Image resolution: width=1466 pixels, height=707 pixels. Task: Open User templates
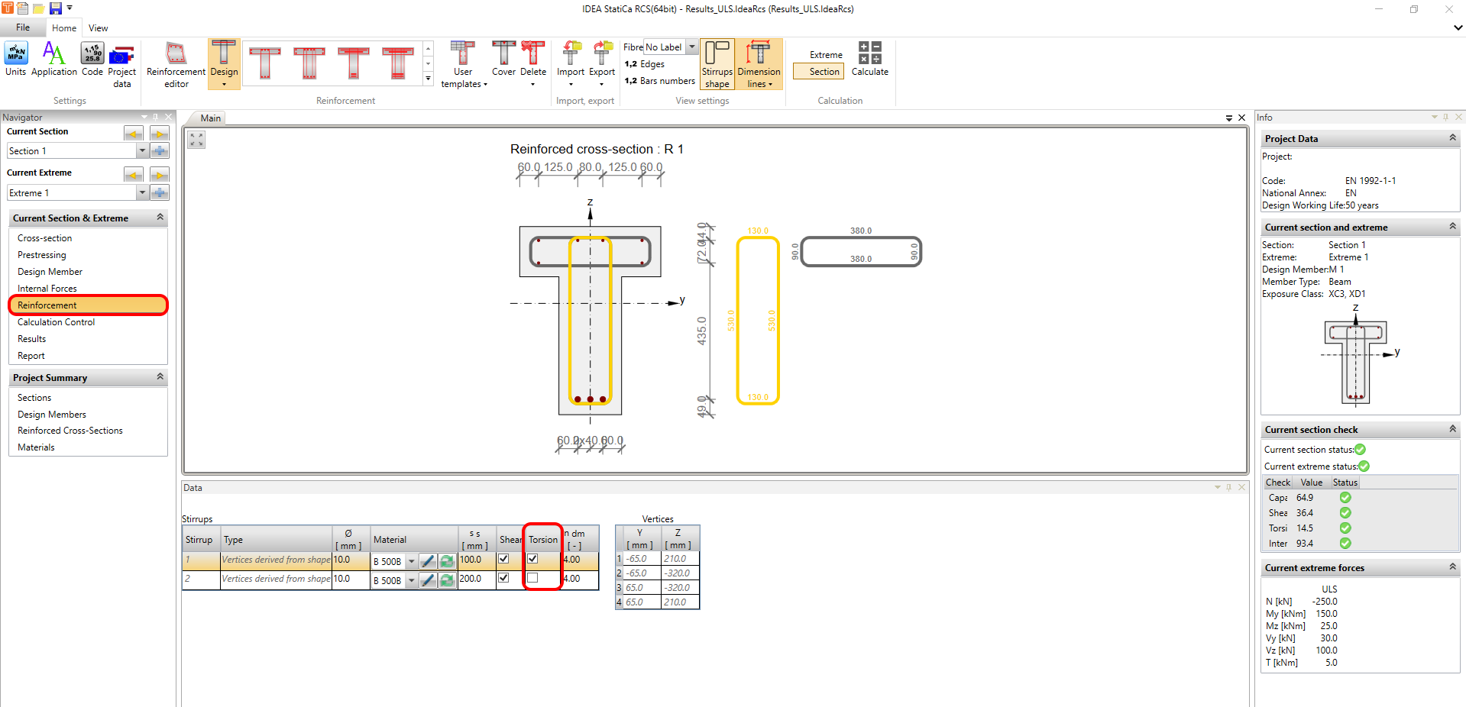coord(462,64)
